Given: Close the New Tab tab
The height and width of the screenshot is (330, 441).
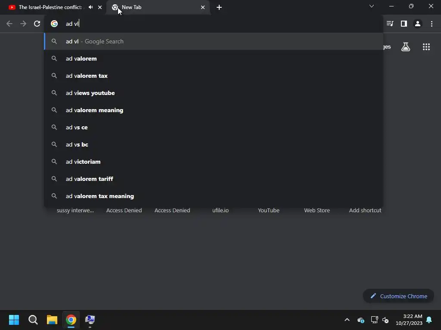Looking at the screenshot, I should [203, 7].
